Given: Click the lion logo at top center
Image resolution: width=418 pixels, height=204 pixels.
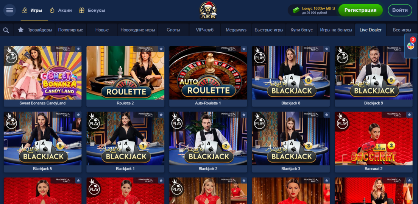Looking at the screenshot, I should click(208, 10).
